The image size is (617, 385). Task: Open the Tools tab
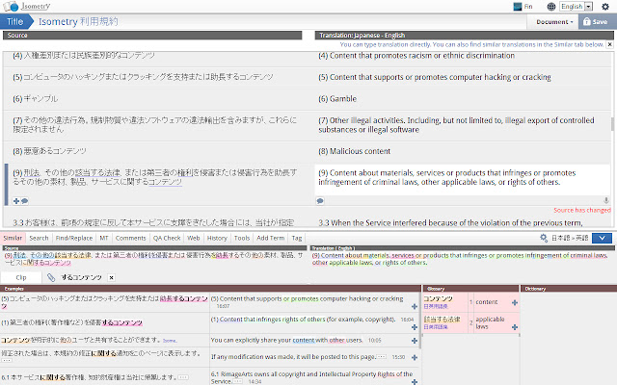pyautogui.click(x=242, y=238)
